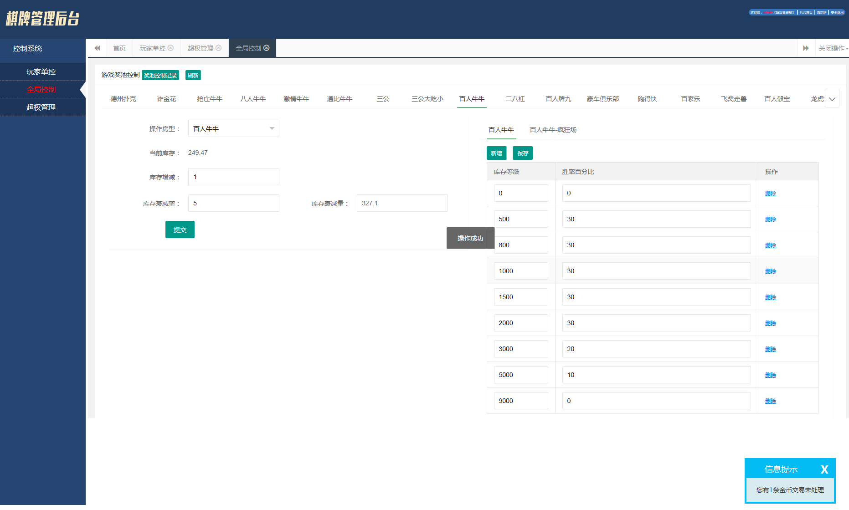Close the 超权管理 tab via its X icon
849x510 pixels.
pyautogui.click(x=219, y=48)
